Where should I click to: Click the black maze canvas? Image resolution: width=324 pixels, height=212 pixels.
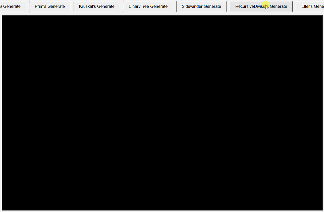(162, 113)
